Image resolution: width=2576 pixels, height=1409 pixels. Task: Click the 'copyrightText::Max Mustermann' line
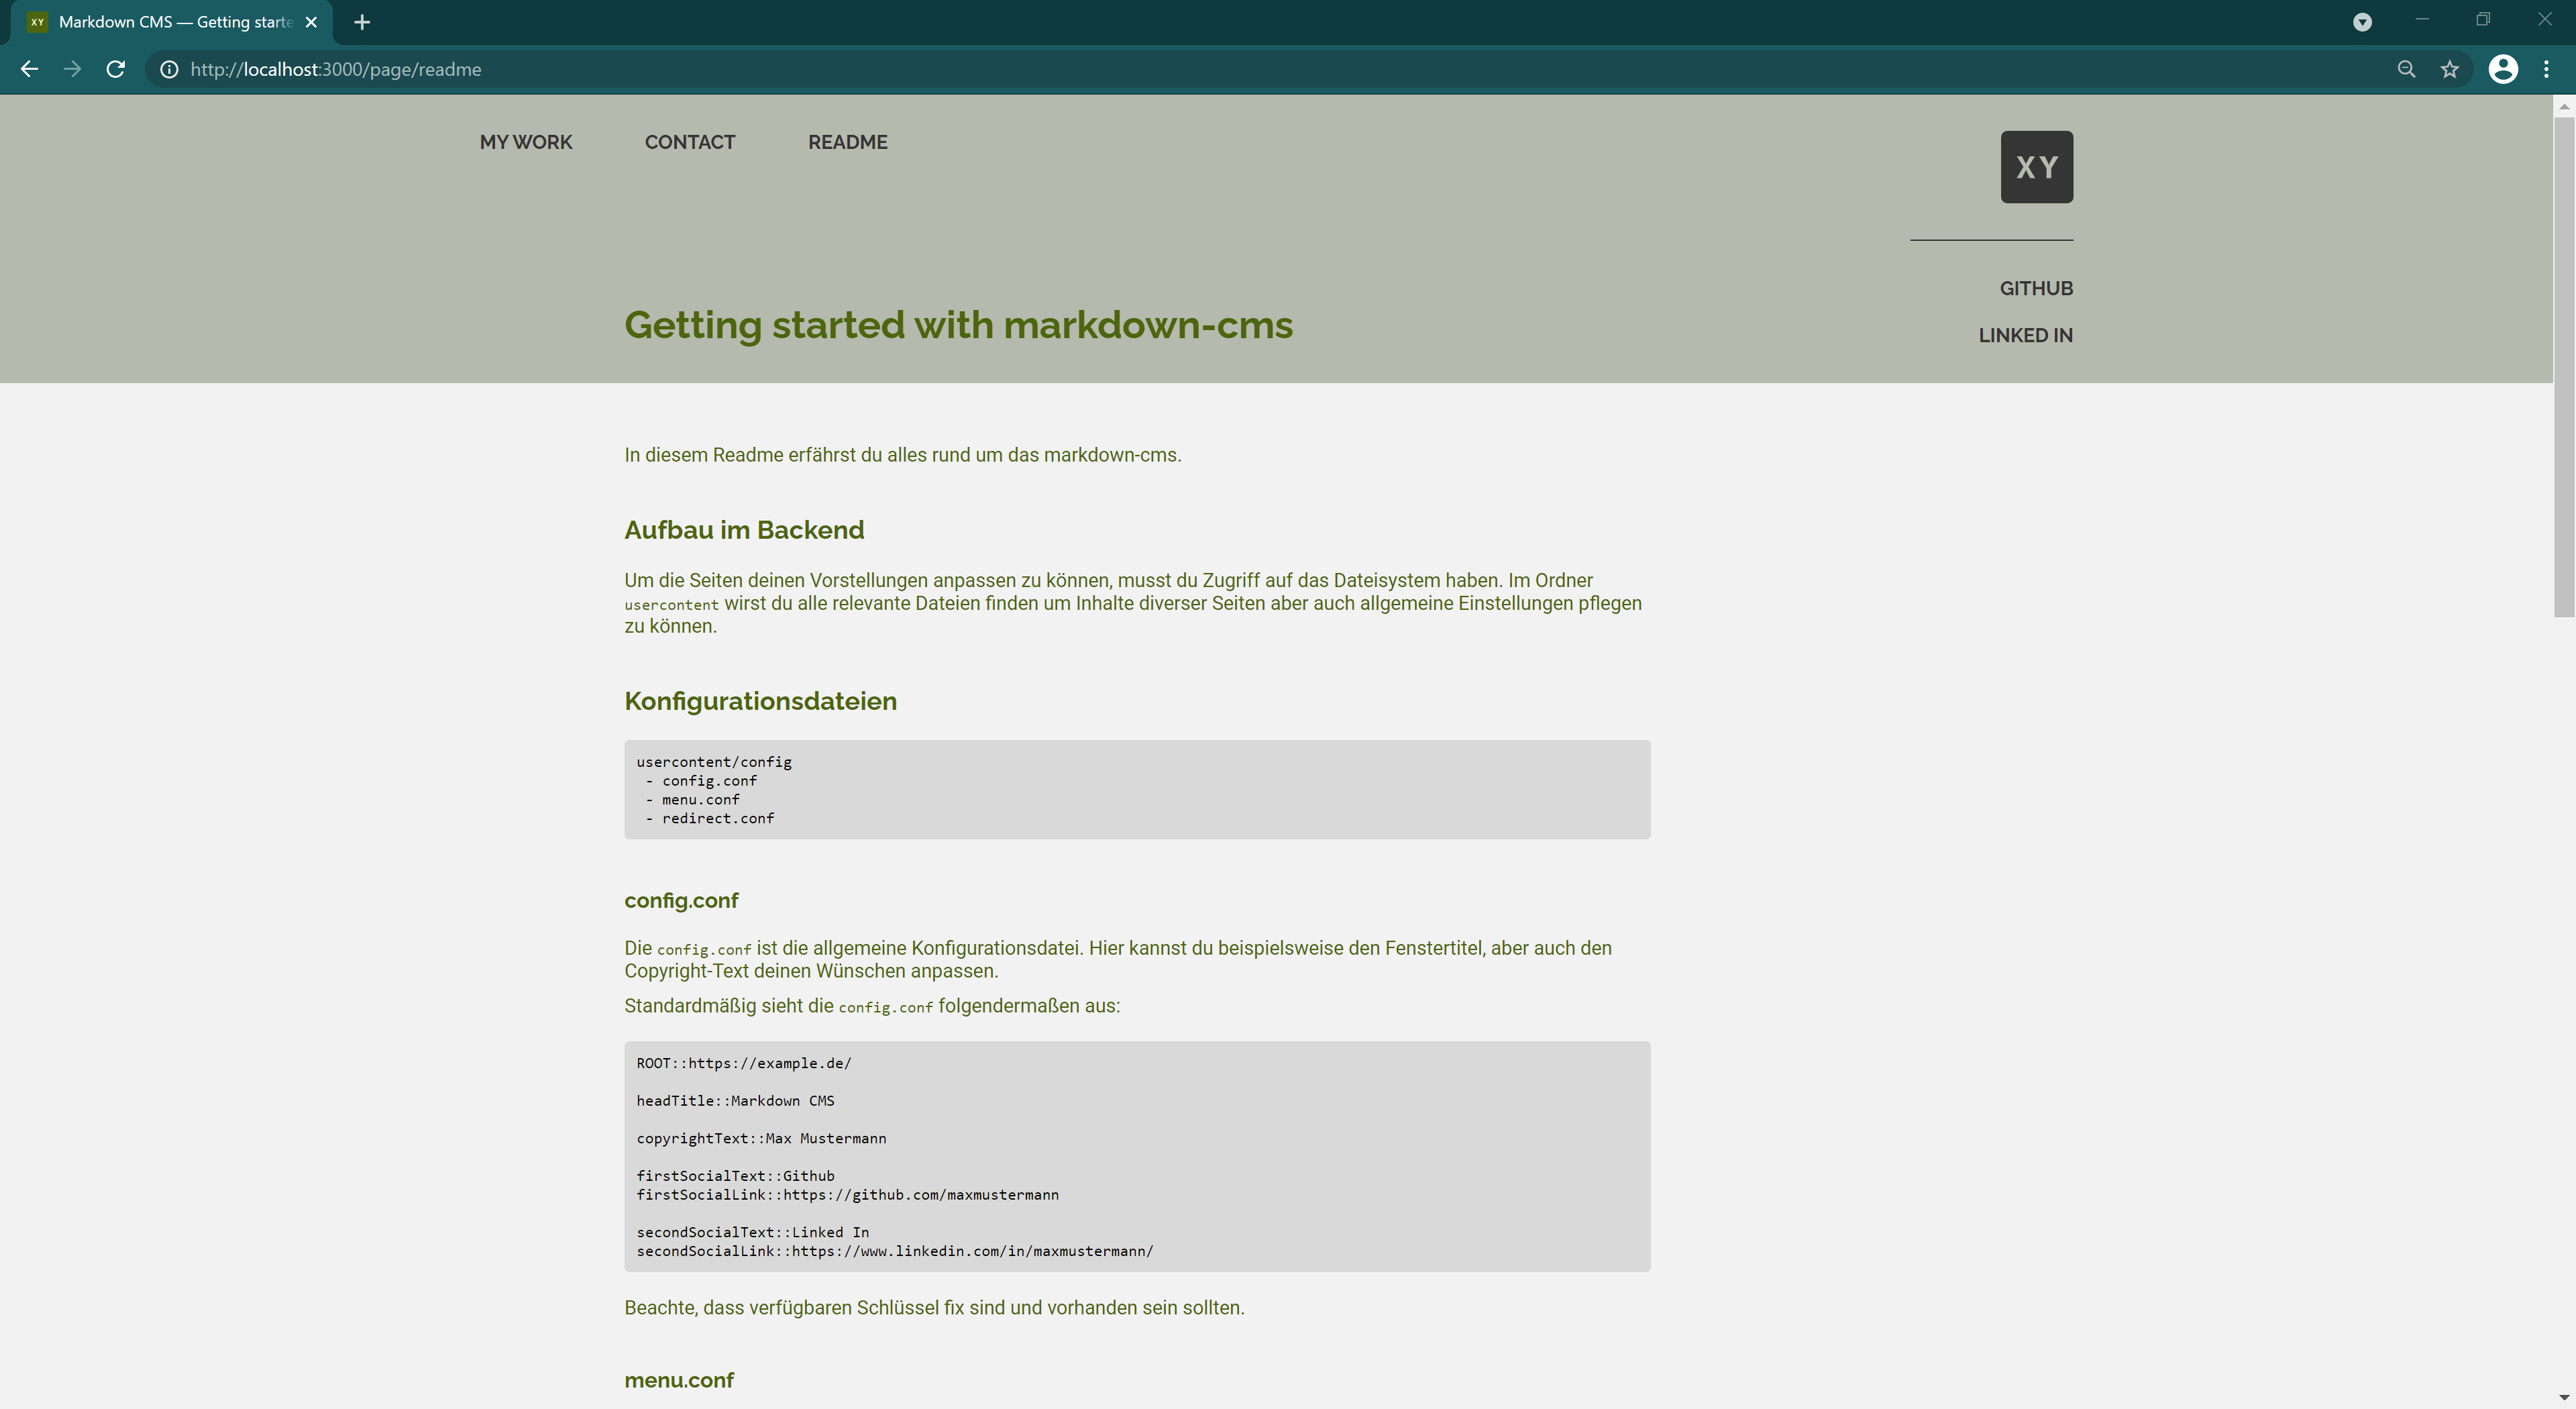point(761,1139)
